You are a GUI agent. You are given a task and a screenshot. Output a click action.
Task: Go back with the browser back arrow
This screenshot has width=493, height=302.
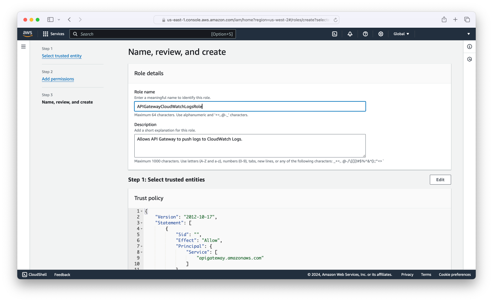pyautogui.click(x=69, y=20)
